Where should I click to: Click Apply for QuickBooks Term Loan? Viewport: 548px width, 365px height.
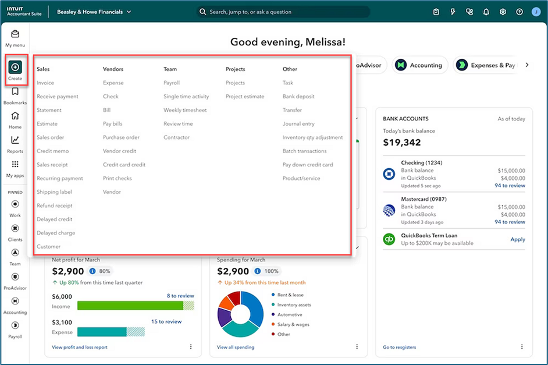coord(517,239)
